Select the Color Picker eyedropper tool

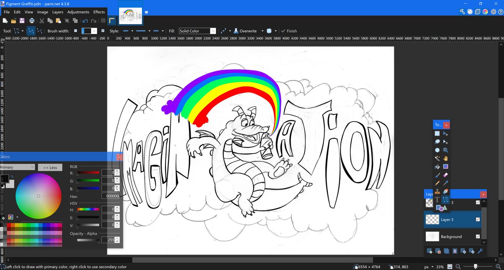click(x=446, y=183)
